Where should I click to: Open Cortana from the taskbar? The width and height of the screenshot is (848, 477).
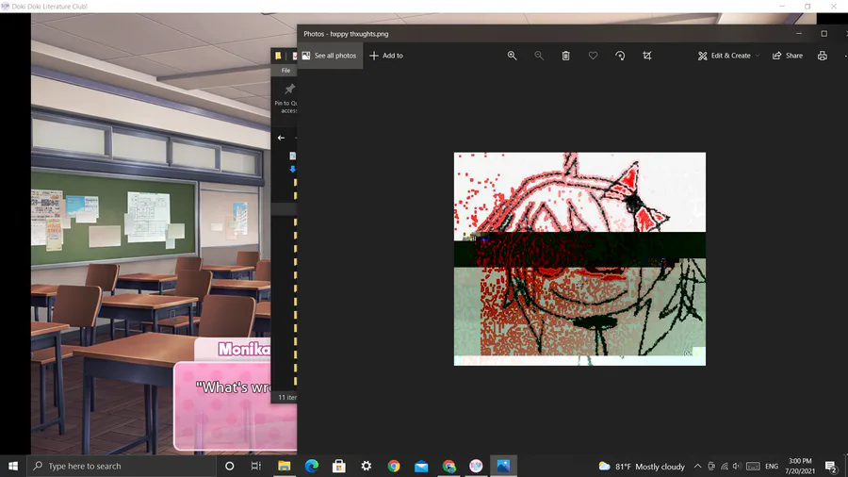pos(229,466)
